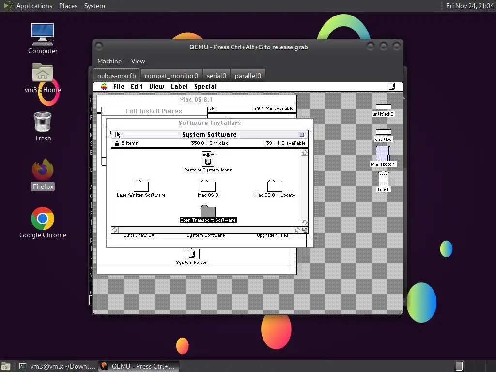The width and height of the screenshot is (496, 372).
Task: Click the date and time clock
Action: coord(470,6)
